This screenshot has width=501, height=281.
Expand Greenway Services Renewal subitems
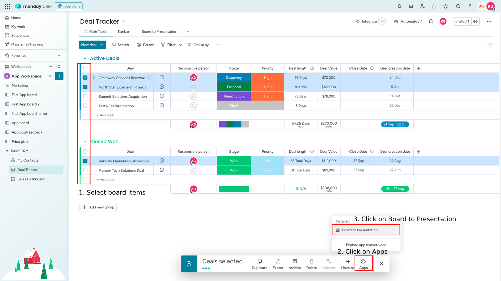[x=94, y=77]
